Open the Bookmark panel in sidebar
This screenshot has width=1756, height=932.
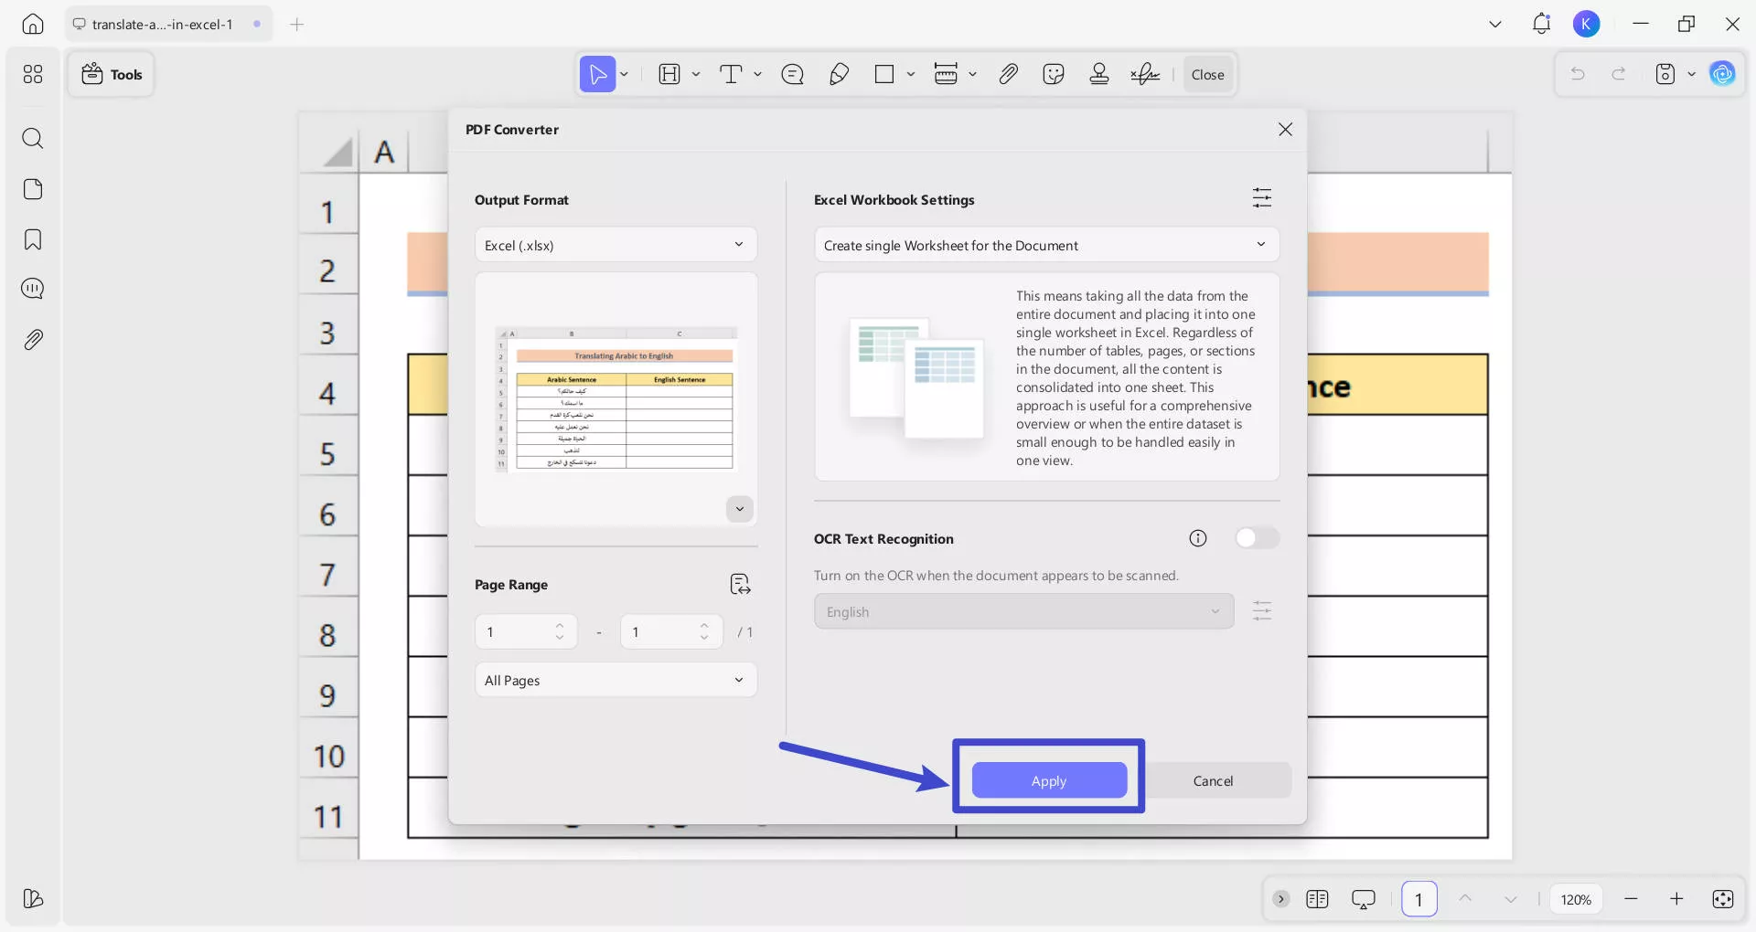tap(33, 239)
